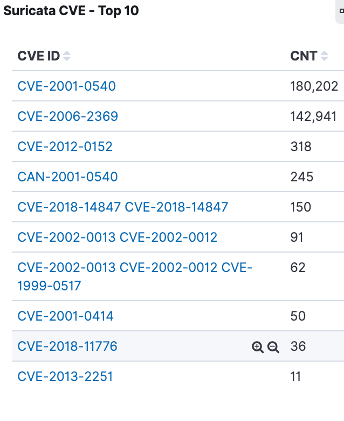Open CVE-2006-2369 link

(67, 116)
